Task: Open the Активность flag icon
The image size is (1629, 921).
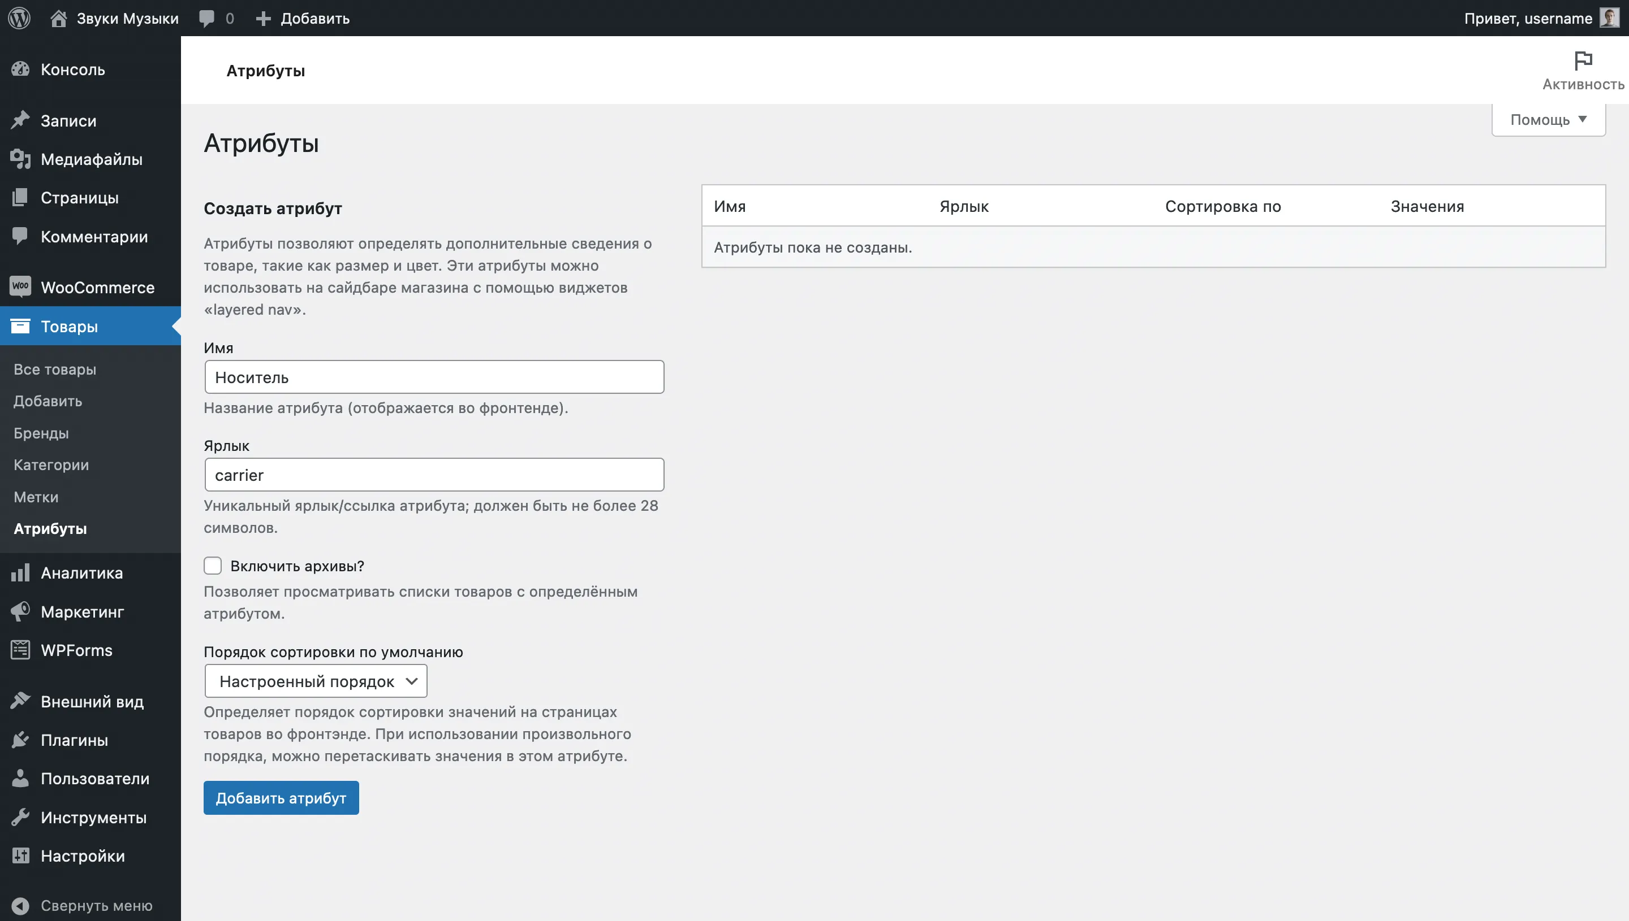Action: (1583, 60)
